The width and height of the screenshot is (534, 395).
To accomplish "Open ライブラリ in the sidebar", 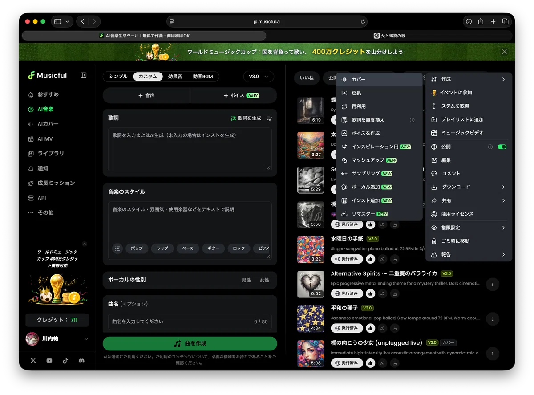I will click(x=51, y=154).
